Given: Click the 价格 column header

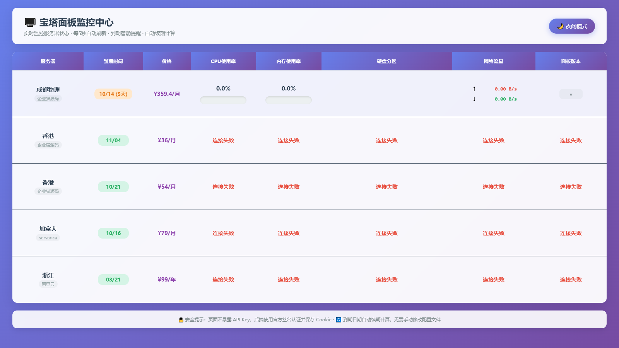Looking at the screenshot, I should pyautogui.click(x=167, y=61).
